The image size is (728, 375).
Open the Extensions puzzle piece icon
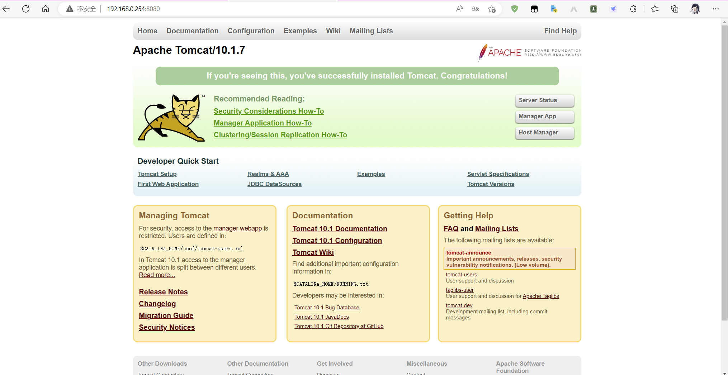[633, 9]
